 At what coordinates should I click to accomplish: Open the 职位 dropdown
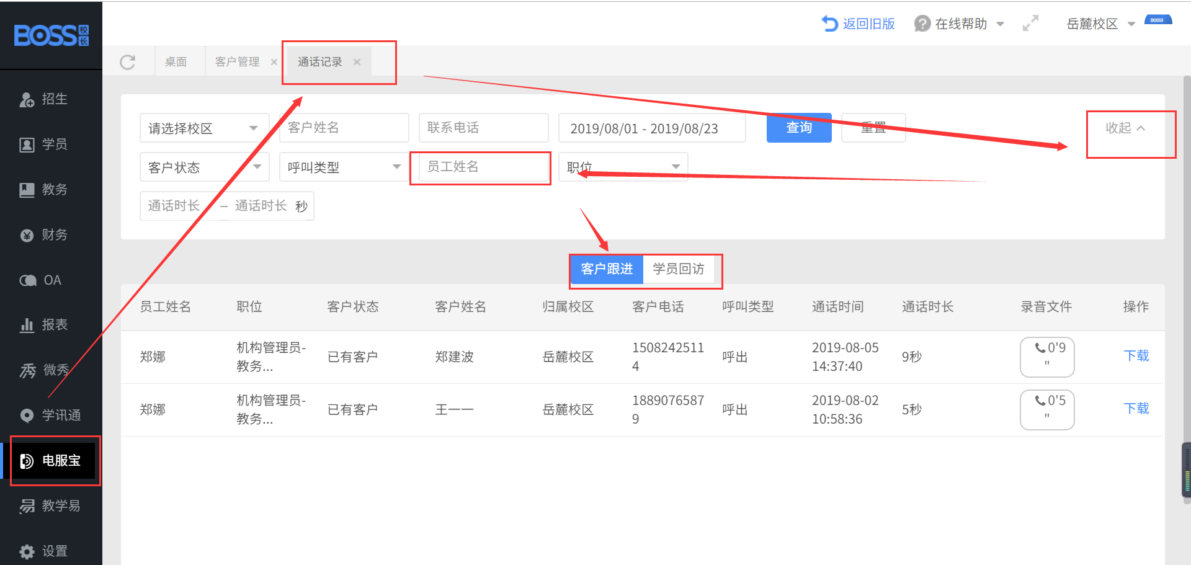pyautogui.click(x=623, y=167)
